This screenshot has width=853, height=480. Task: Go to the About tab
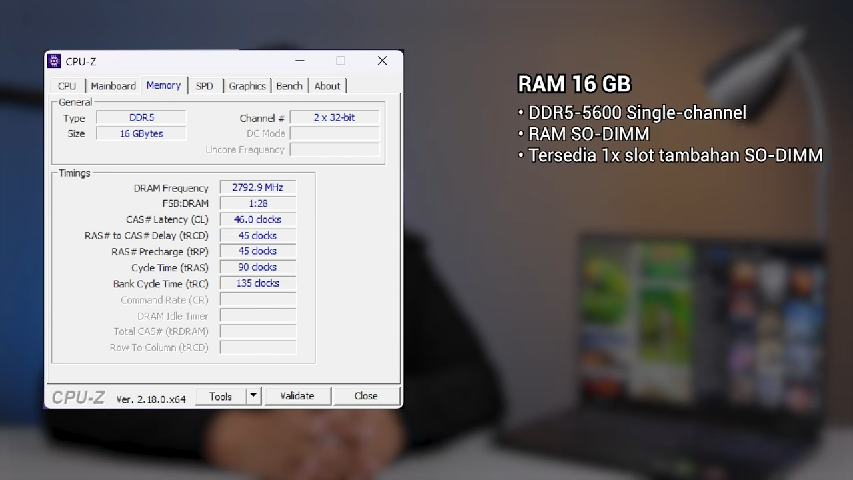coord(327,86)
